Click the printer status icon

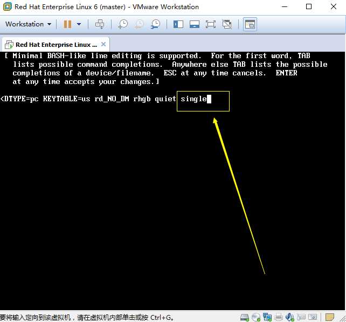(279, 317)
